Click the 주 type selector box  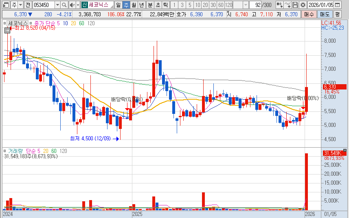tap(14, 4)
